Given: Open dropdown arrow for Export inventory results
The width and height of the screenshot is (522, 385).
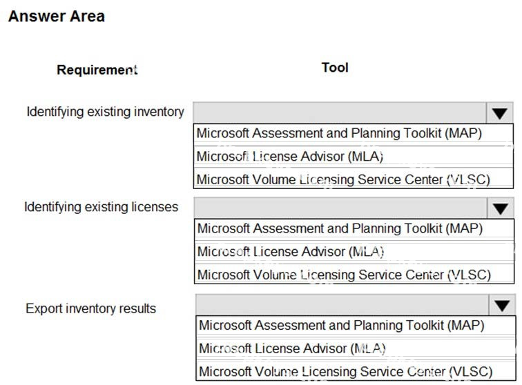Looking at the screenshot, I should click(502, 305).
